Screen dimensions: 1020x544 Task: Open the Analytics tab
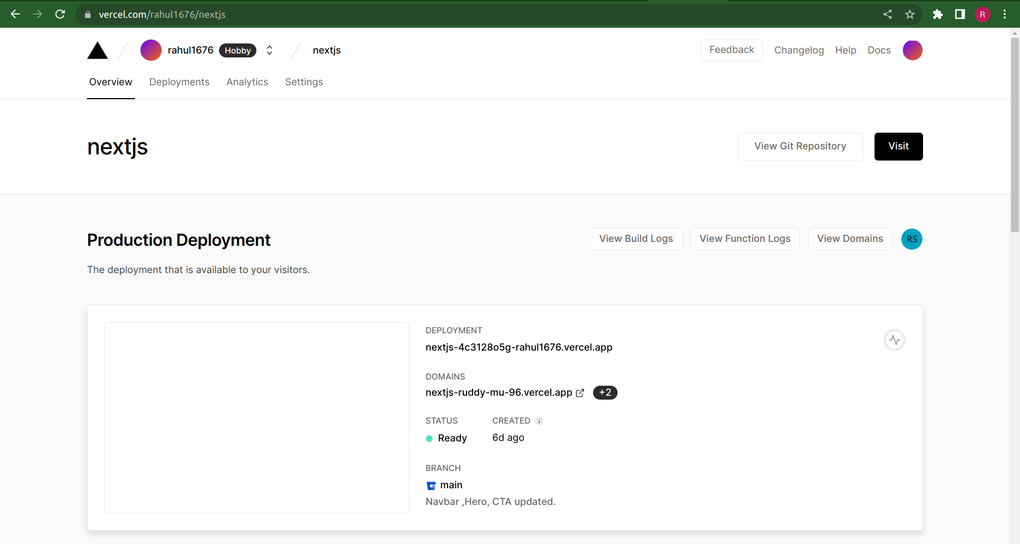(247, 82)
